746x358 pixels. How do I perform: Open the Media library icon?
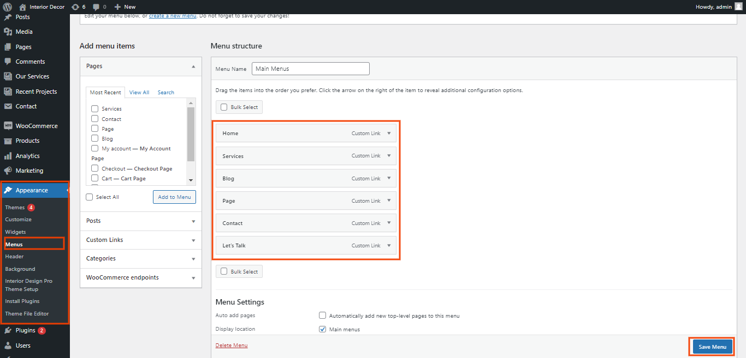(x=8, y=32)
